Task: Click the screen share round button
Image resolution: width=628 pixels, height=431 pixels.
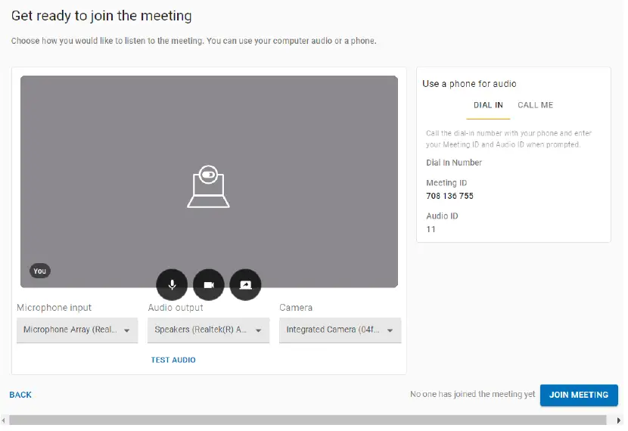Action: pyautogui.click(x=245, y=285)
